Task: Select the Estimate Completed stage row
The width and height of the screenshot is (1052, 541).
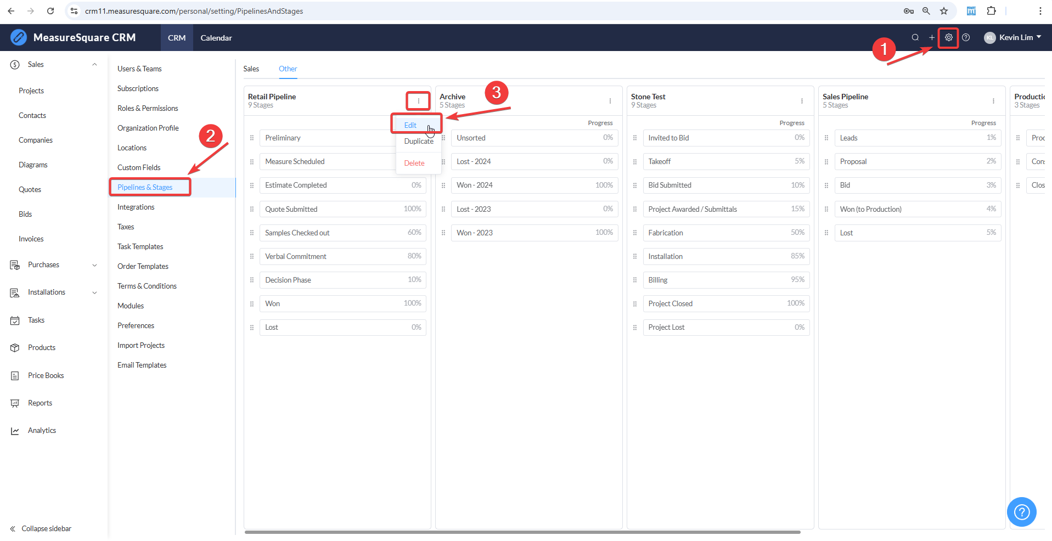Action: point(343,185)
